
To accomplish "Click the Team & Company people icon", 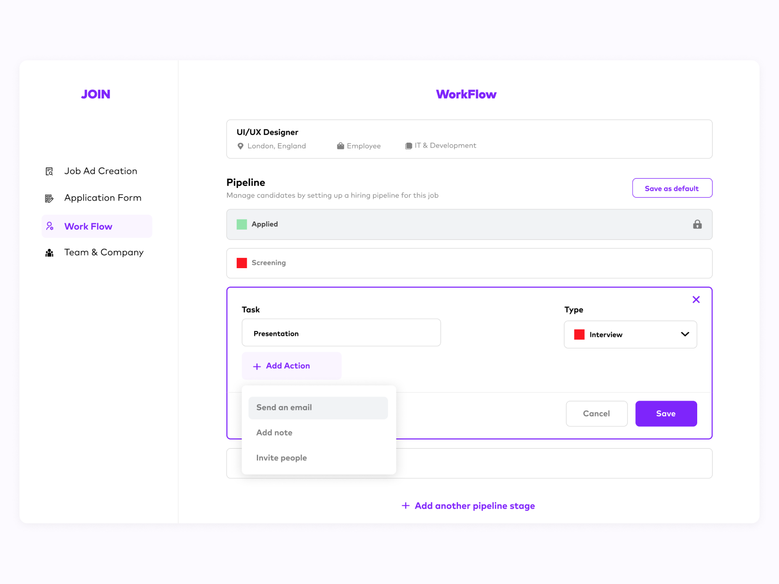I will click(x=49, y=252).
